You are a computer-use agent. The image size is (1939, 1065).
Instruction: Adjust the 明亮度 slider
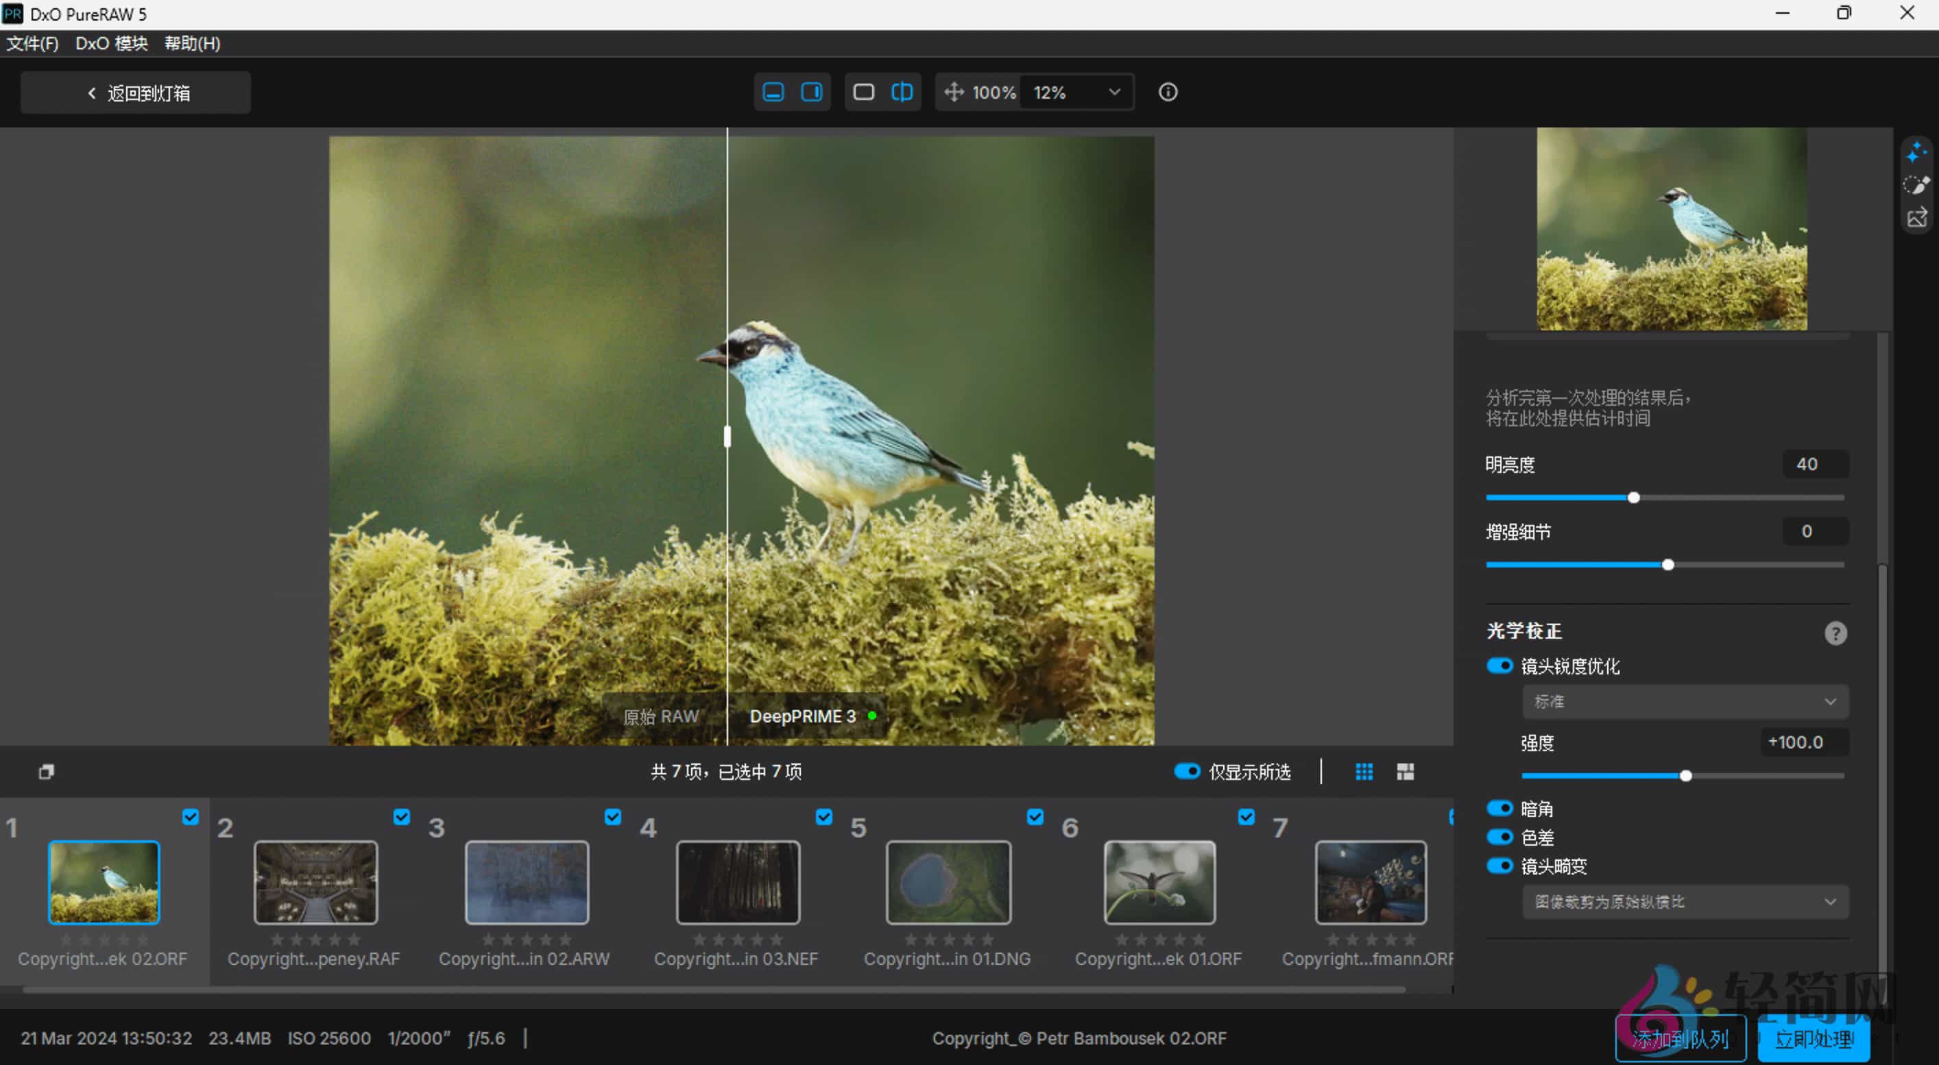tap(1633, 497)
